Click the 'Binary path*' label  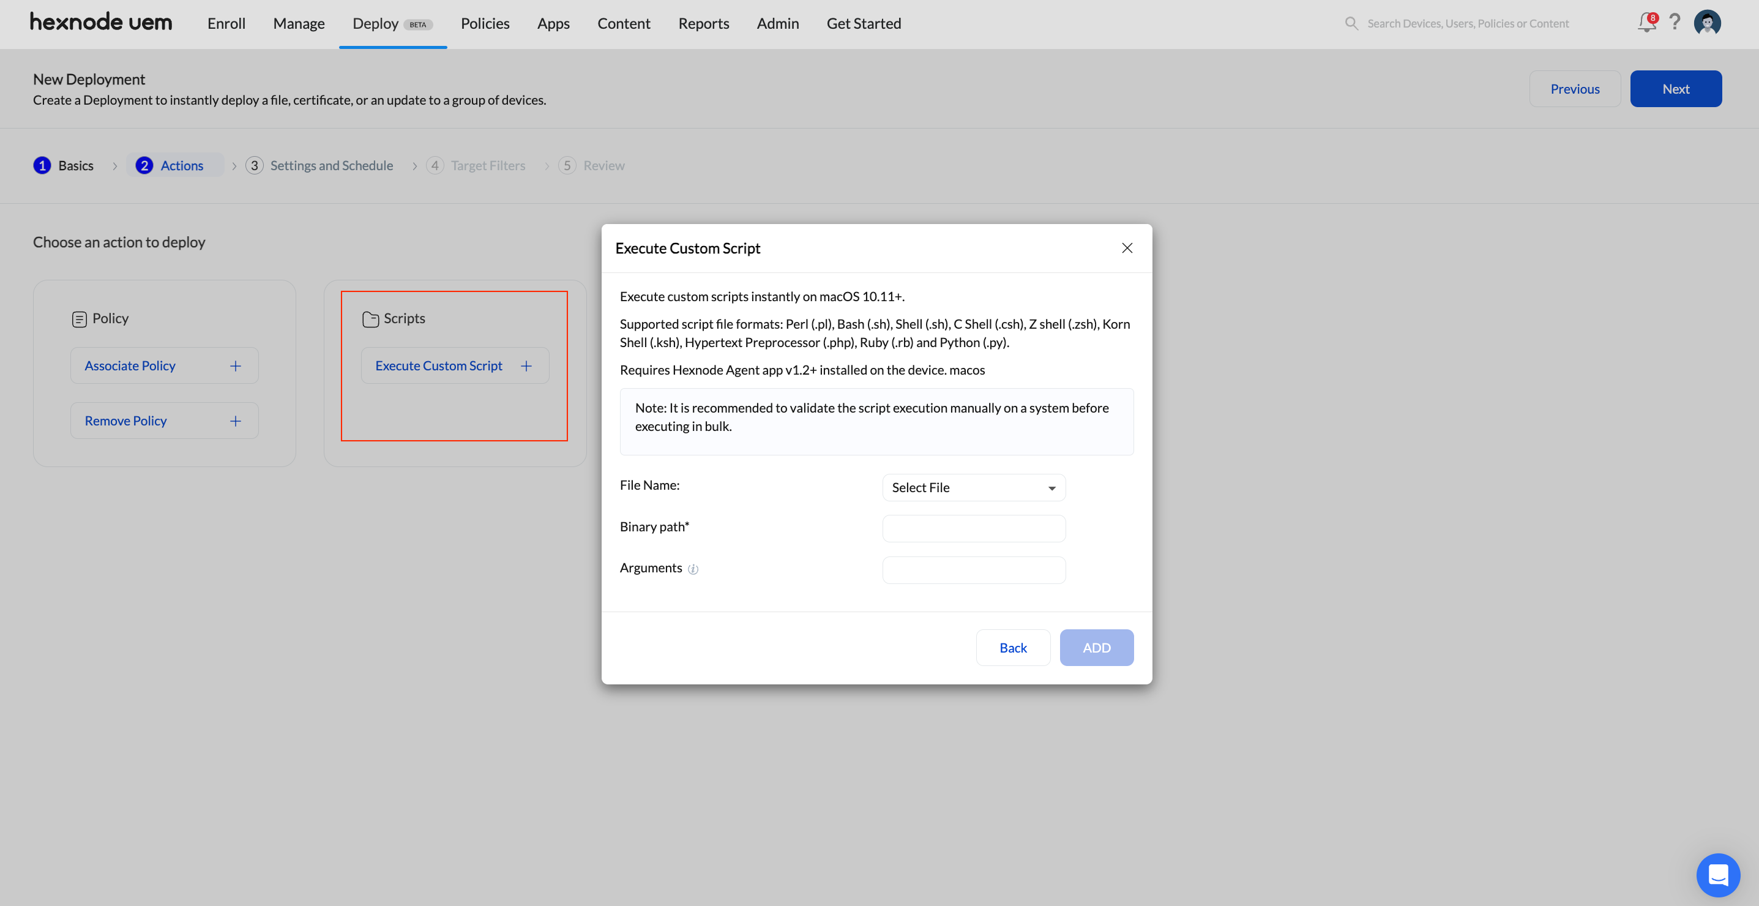(x=654, y=527)
